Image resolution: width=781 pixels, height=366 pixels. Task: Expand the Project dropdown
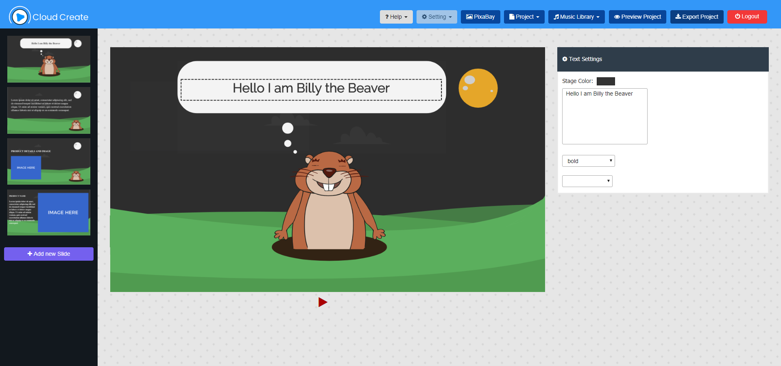[524, 17]
